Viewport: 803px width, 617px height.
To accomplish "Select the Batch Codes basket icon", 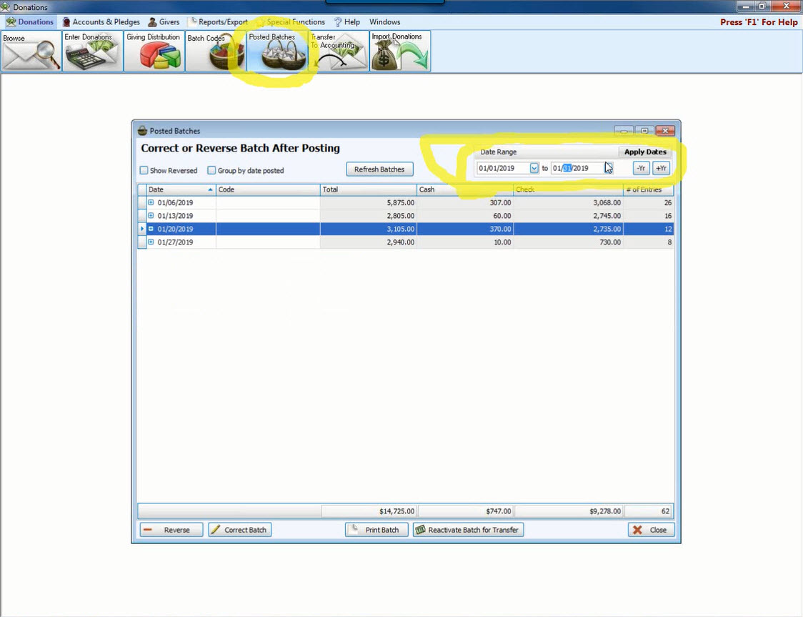I will pyautogui.click(x=215, y=51).
